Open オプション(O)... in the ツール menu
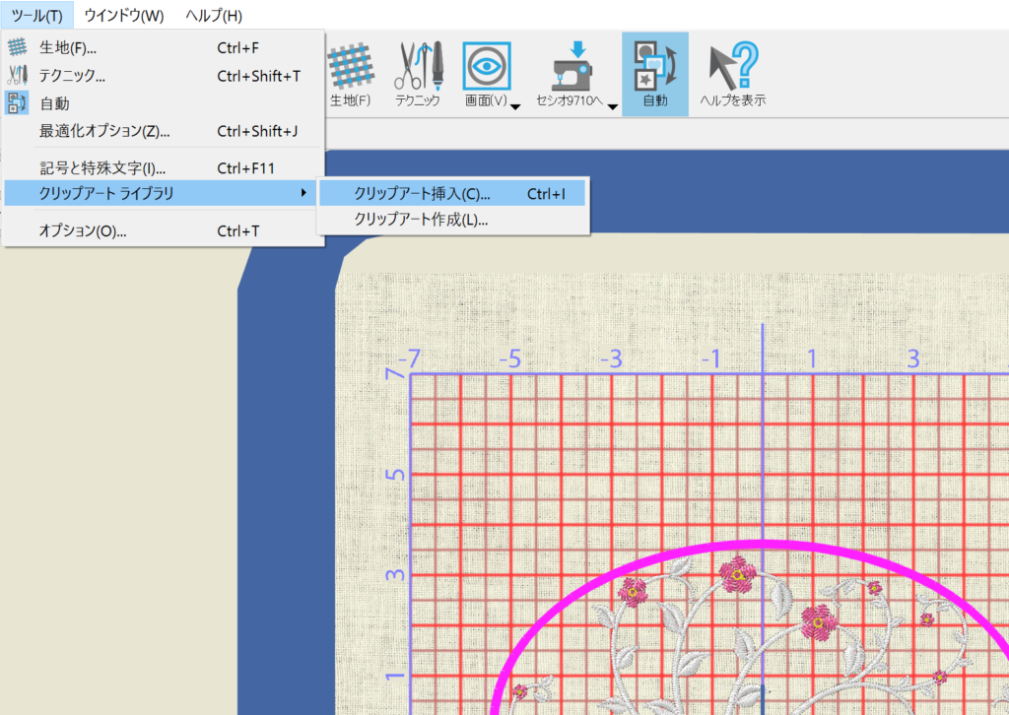 click(83, 231)
